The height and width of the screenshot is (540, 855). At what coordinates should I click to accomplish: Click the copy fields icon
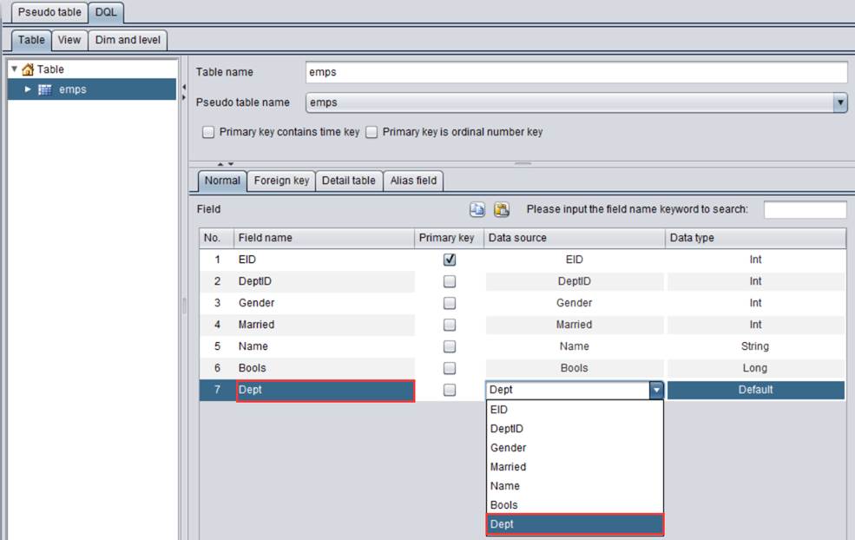point(477,209)
